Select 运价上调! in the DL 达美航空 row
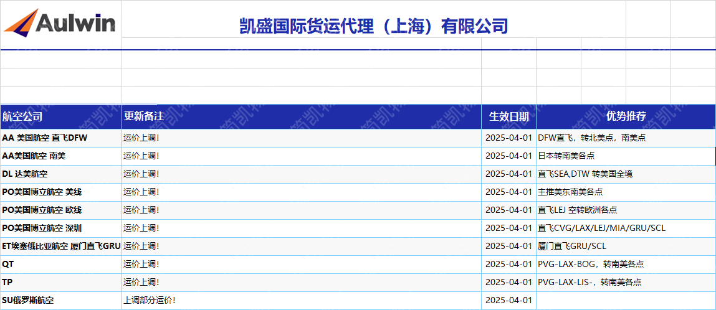Viewport: 716px width, 310px height. [302, 174]
